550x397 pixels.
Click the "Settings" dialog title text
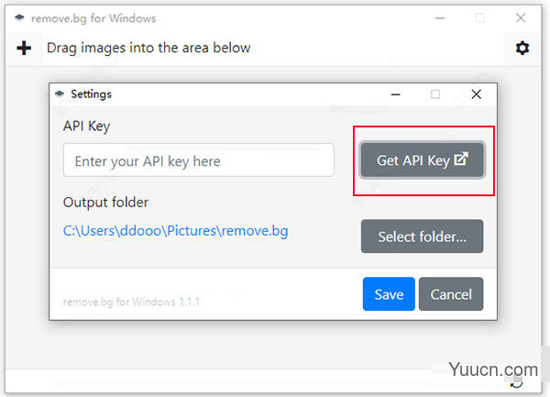91,94
